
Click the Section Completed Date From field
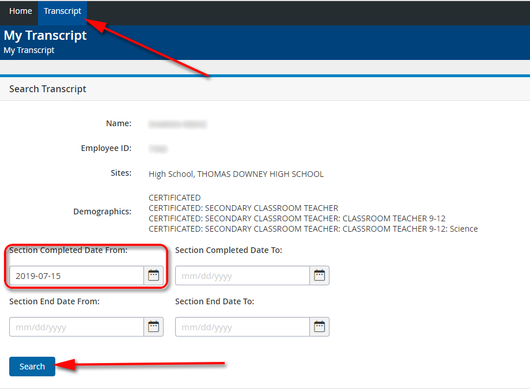click(76, 275)
